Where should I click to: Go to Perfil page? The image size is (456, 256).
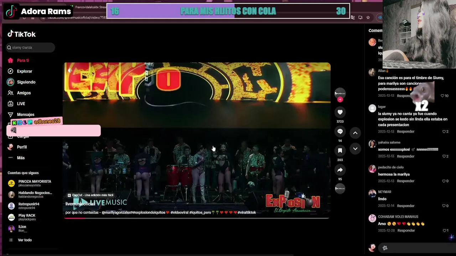tap(22, 147)
